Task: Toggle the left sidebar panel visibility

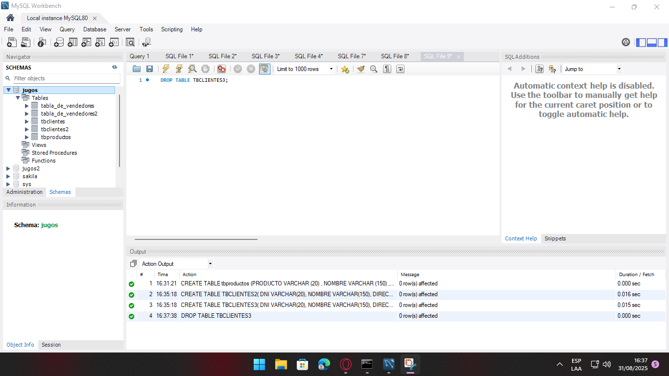Action: [x=641, y=43]
